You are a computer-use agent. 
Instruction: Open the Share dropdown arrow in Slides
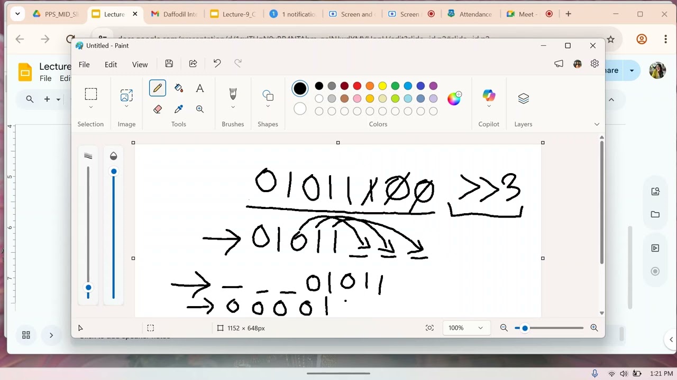click(632, 70)
